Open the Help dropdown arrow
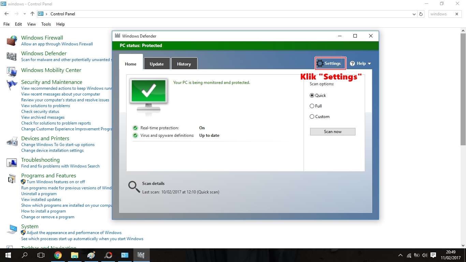 pyautogui.click(x=369, y=64)
